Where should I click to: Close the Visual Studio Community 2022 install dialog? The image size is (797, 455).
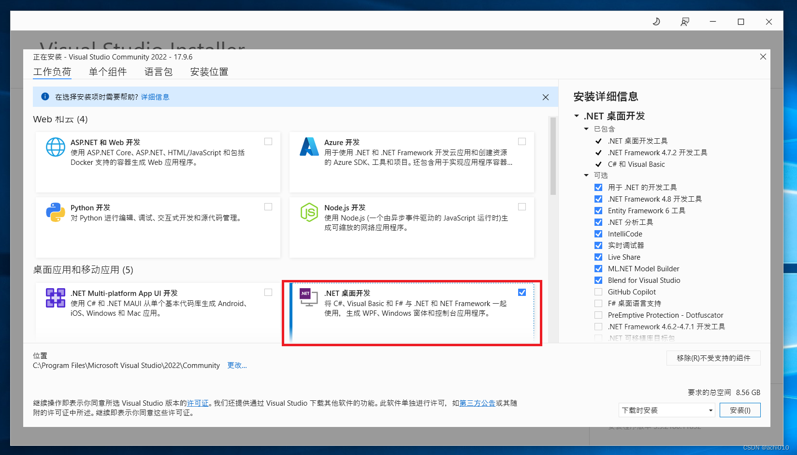click(x=763, y=57)
